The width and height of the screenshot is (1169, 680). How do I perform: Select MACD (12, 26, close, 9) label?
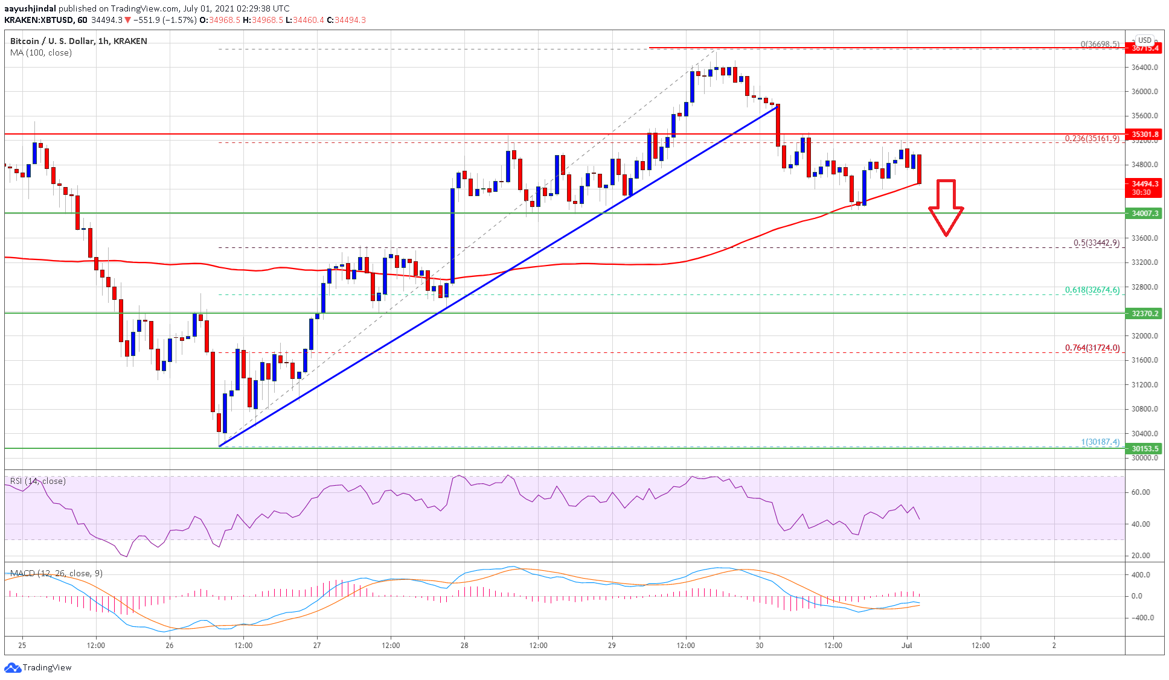[x=56, y=574]
